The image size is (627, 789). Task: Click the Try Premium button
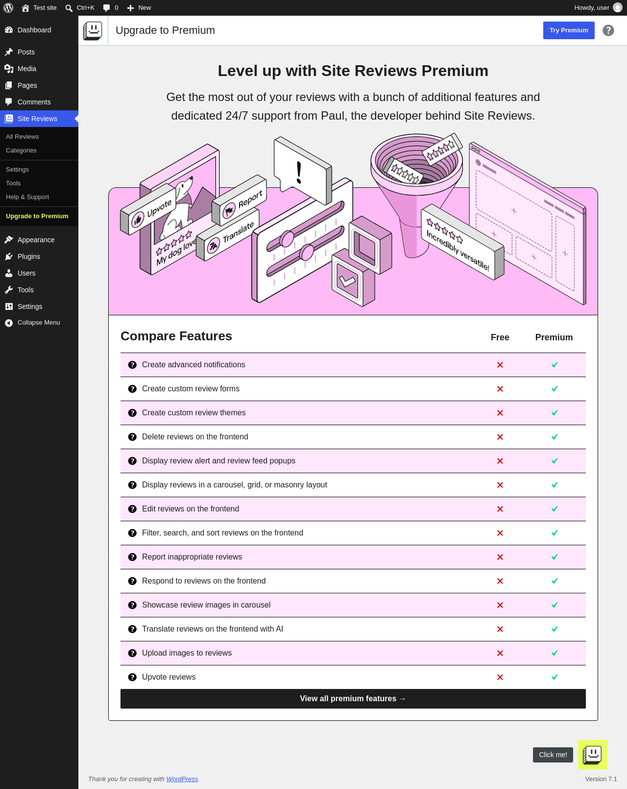[569, 30]
